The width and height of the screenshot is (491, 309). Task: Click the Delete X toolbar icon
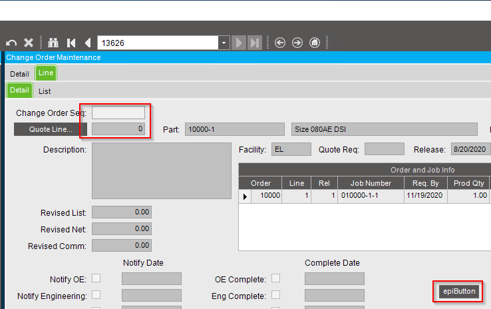(x=29, y=43)
